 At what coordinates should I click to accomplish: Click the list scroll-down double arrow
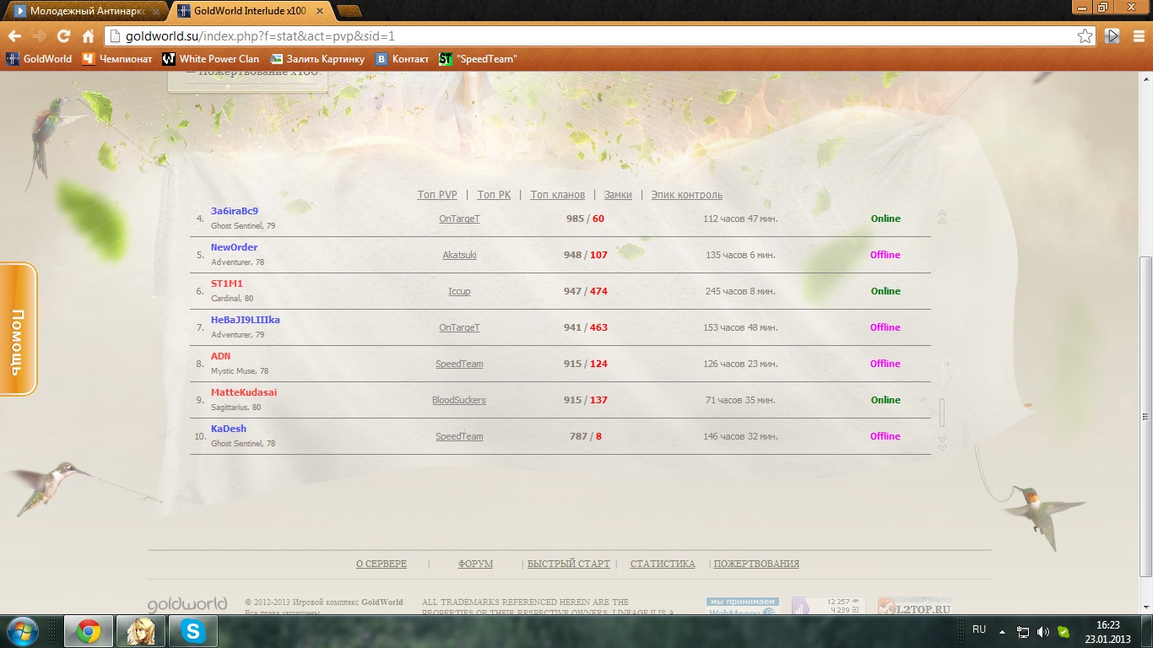(942, 443)
